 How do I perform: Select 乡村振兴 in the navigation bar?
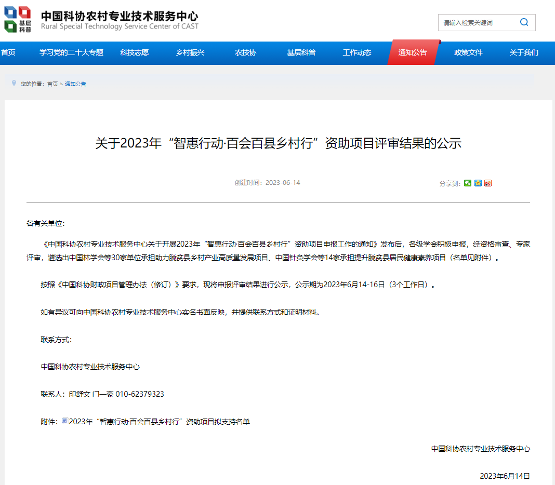[190, 52]
